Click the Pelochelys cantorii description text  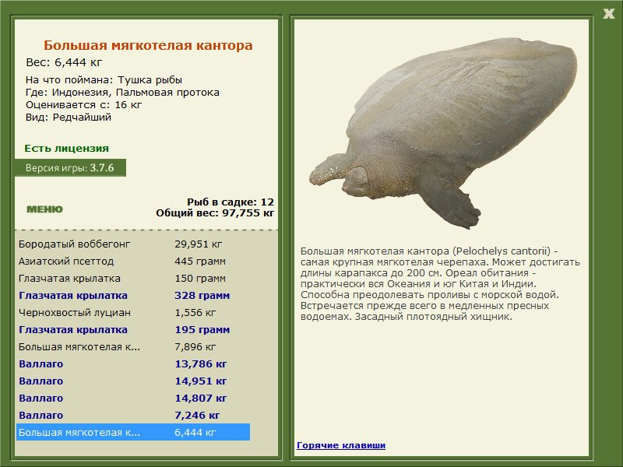440,283
